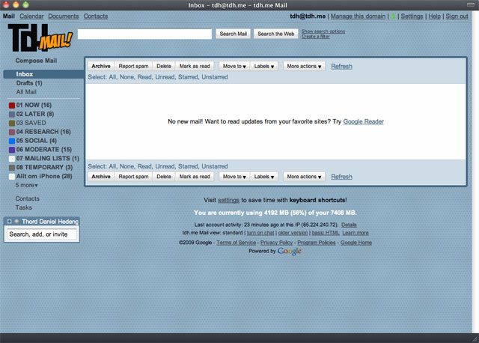Expand the 5 more labels list
This screenshot has height=343, width=479.
[x=27, y=185]
